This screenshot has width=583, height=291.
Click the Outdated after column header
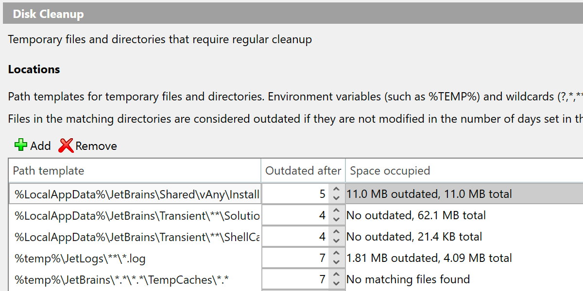tap(303, 171)
